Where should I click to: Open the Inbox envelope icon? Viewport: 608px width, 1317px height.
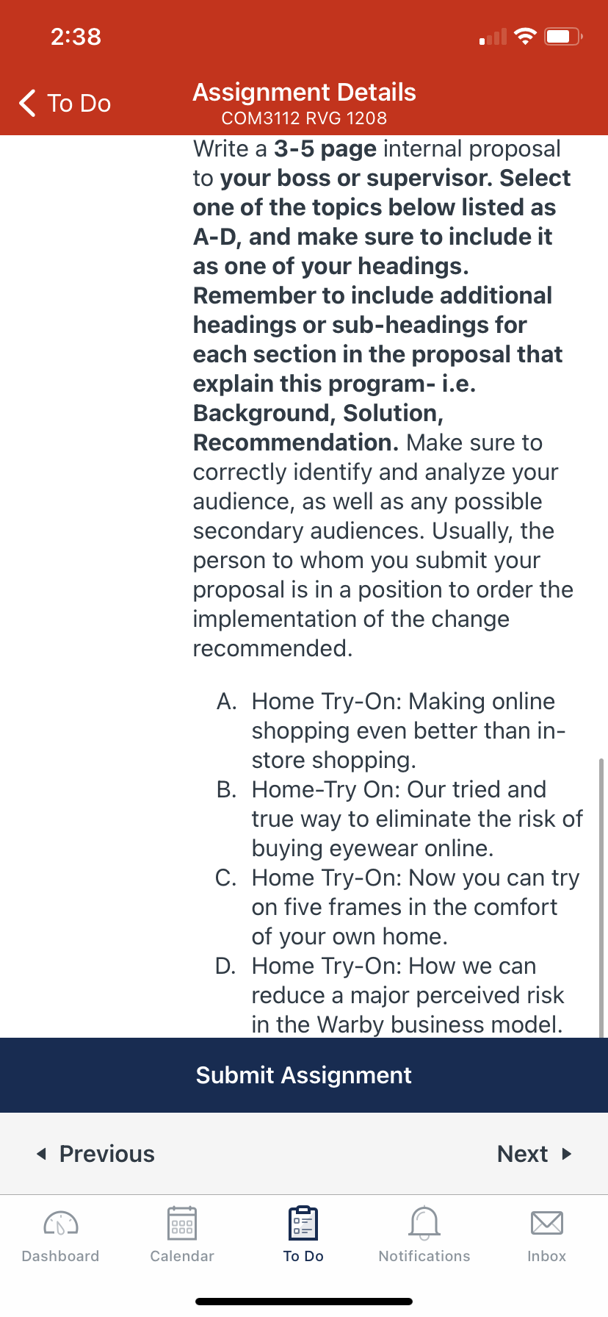point(547,1224)
